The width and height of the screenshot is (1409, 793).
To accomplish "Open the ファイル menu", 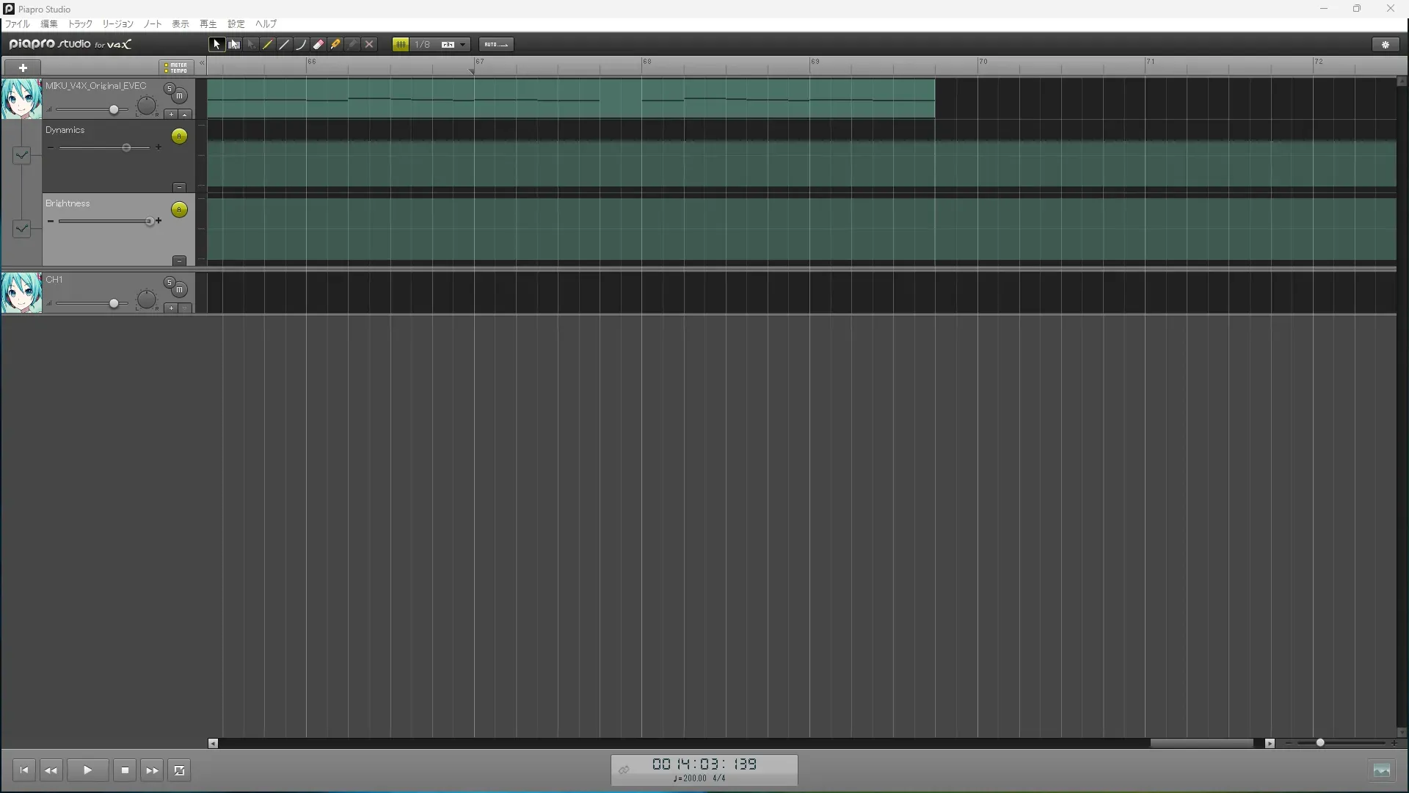I will click(18, 24).
